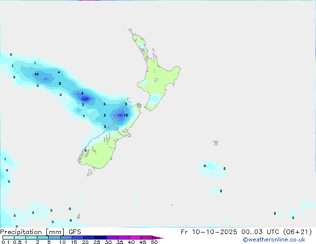This screenshot has height=244, width=316.
Task: Click the 1–2 mm legend color swatch
Action: [31, 238]
